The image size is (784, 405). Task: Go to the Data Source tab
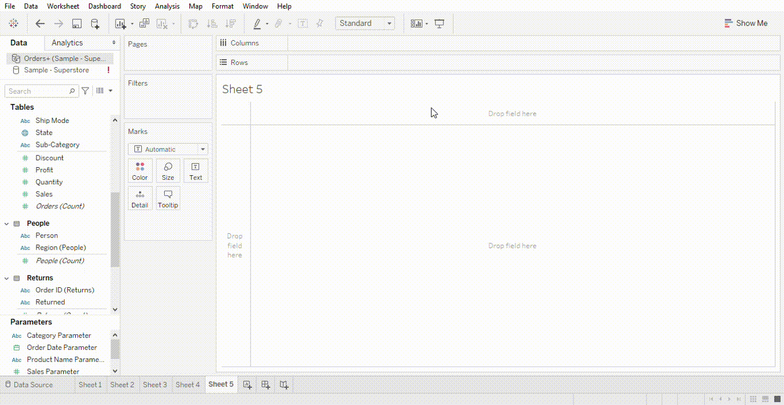pos(29,385)
